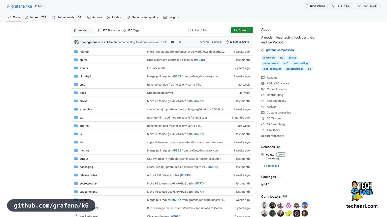
Task: Open the Fix dark mode commit message
Action: (x=156, y=68)
